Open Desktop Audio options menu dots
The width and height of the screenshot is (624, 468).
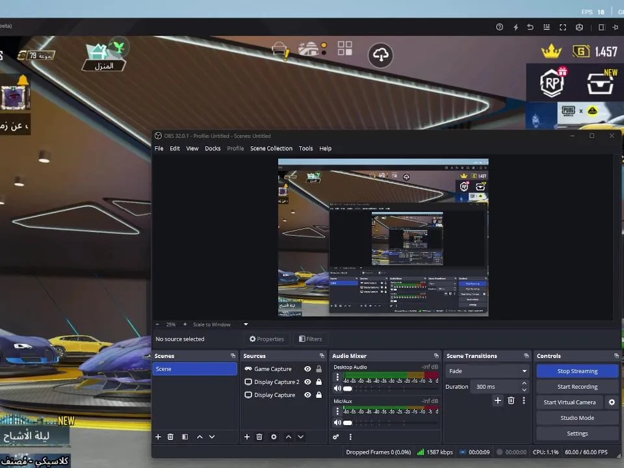(337, 376)
